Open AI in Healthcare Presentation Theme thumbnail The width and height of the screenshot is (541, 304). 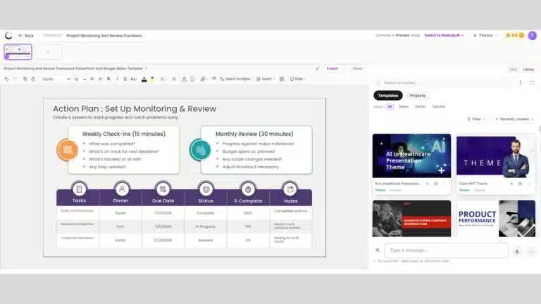411,156
